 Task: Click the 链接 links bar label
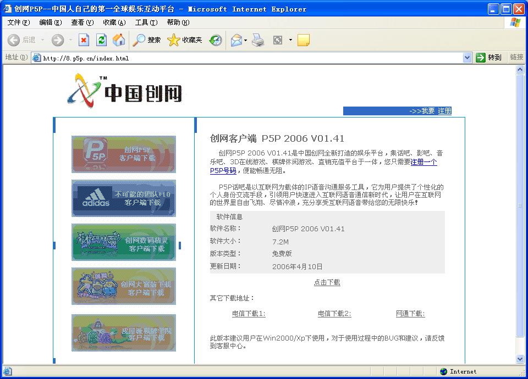(x=516, y=57)
